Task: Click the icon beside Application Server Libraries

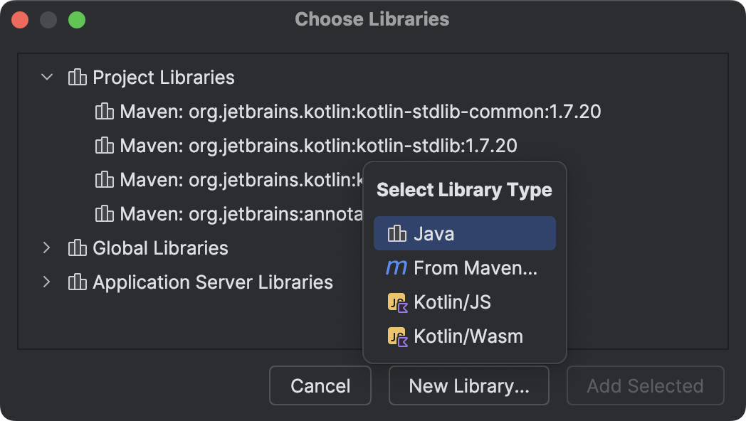Action: pos(77,282)
